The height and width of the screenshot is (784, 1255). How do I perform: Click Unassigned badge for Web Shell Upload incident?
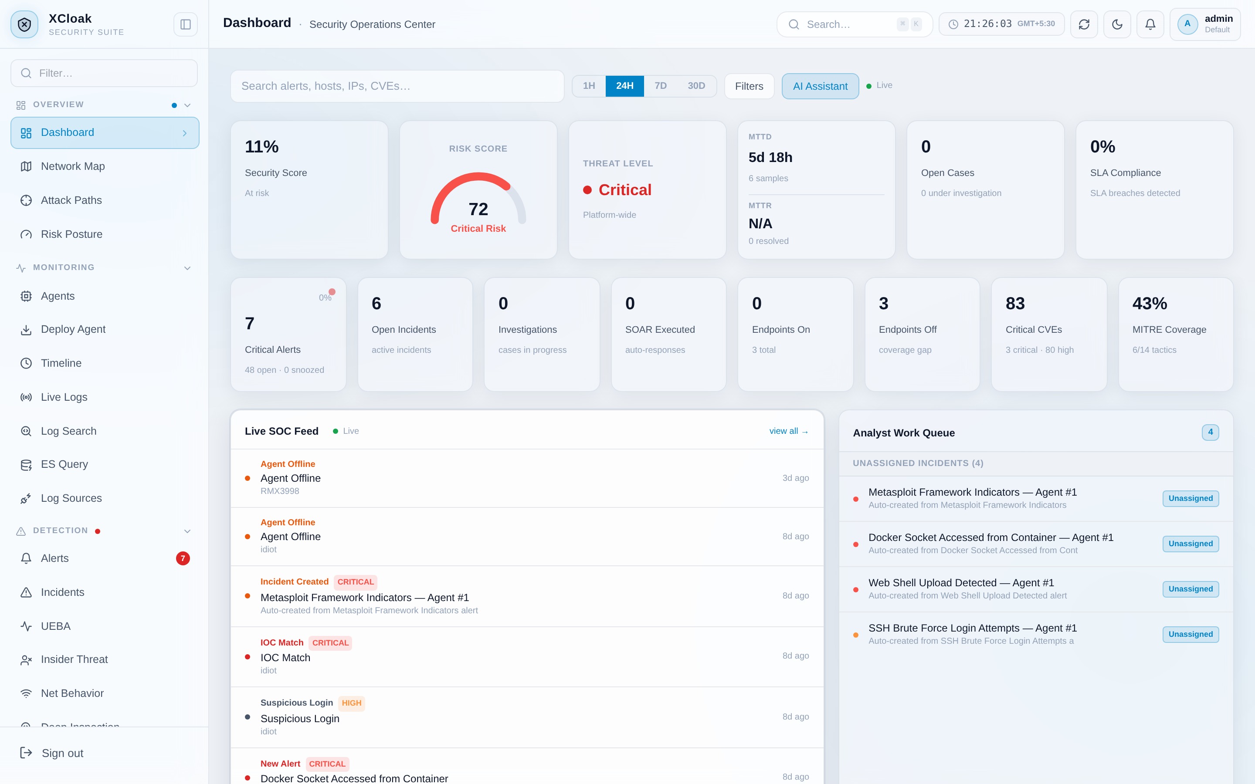(x=1191, y=589)
